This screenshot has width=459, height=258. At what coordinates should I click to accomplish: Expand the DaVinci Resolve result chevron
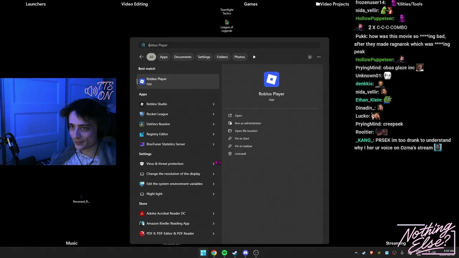pyautogui.click(x=213, y=124)
